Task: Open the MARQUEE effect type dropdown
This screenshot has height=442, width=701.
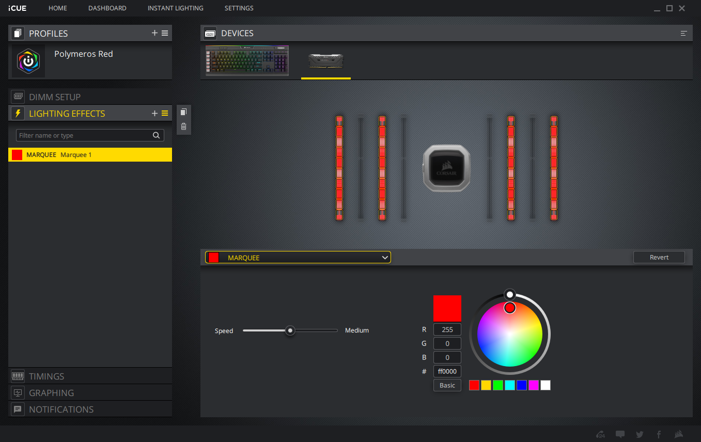Action: (298, 258)
